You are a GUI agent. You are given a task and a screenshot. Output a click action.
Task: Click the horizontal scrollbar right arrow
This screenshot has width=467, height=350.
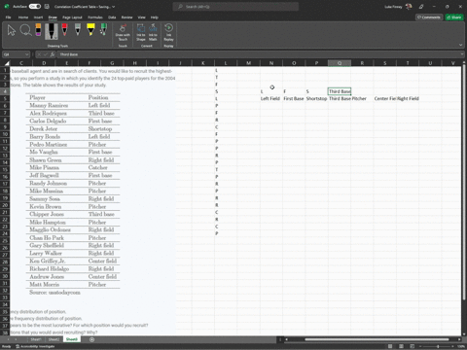click(459, 339)
